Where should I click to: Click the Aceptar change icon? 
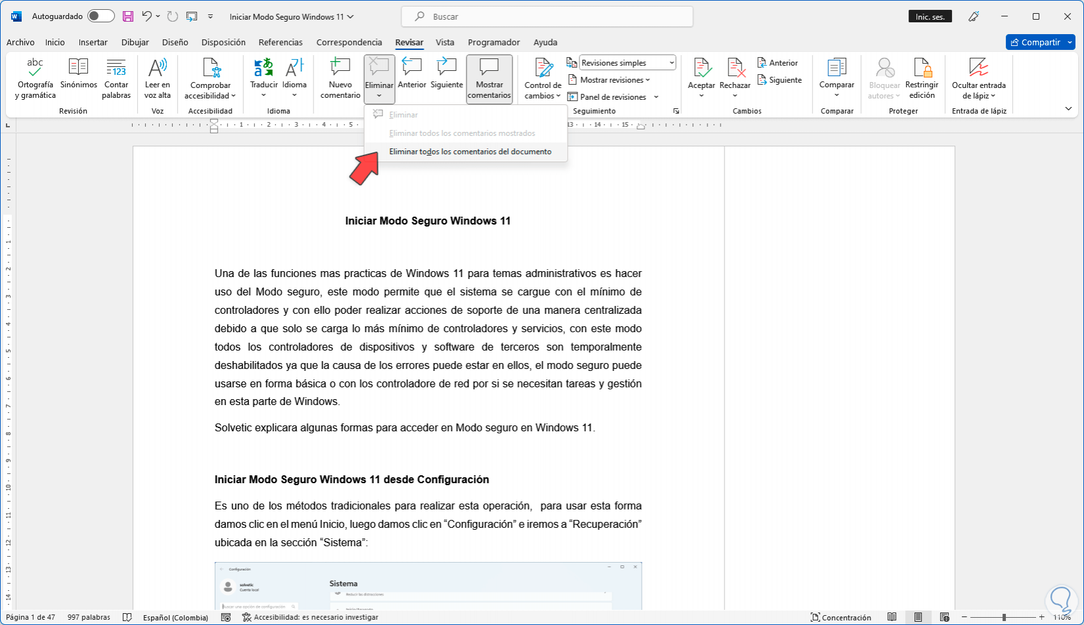click(702, 68)
